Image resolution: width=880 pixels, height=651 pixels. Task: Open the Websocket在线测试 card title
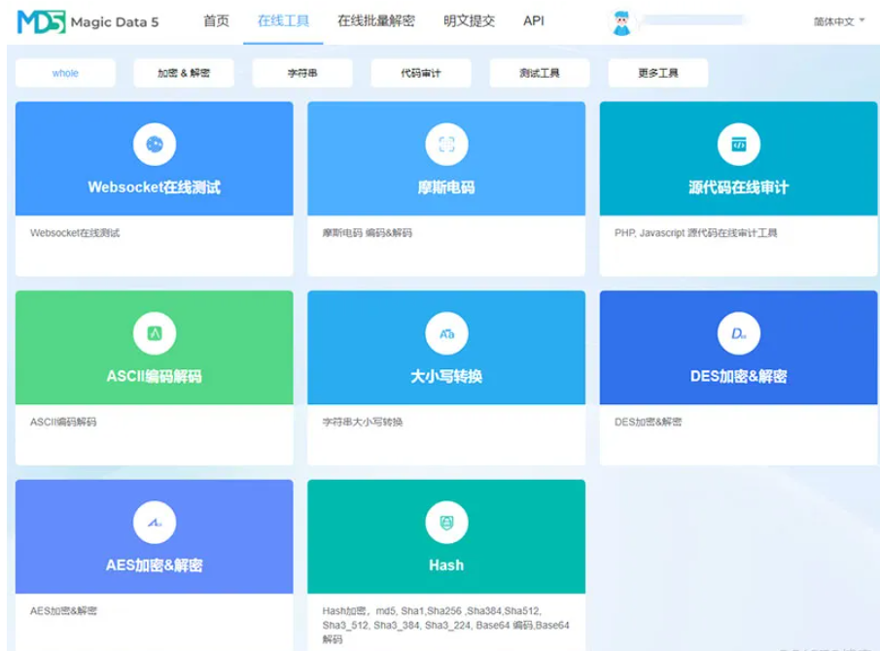point(155,187)
